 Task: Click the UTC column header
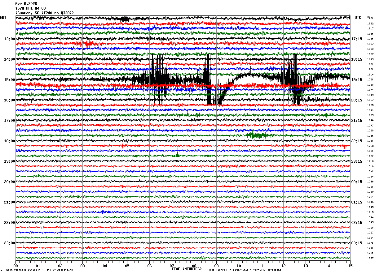(358, 18)
